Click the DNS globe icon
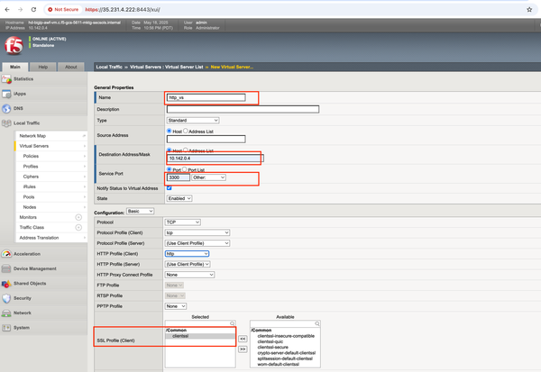541x372 pixels. point(6,108)
